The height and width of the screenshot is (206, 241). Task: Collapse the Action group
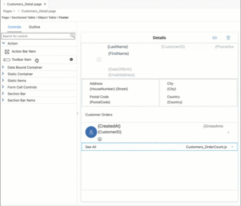[x=3, y=43]
